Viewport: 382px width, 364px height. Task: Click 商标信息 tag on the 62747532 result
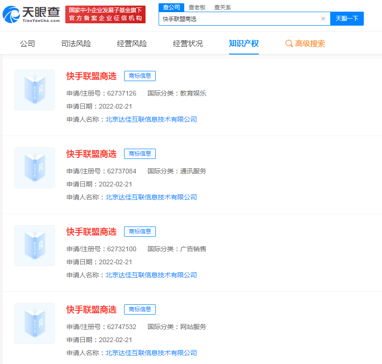(x=140, y=309)
